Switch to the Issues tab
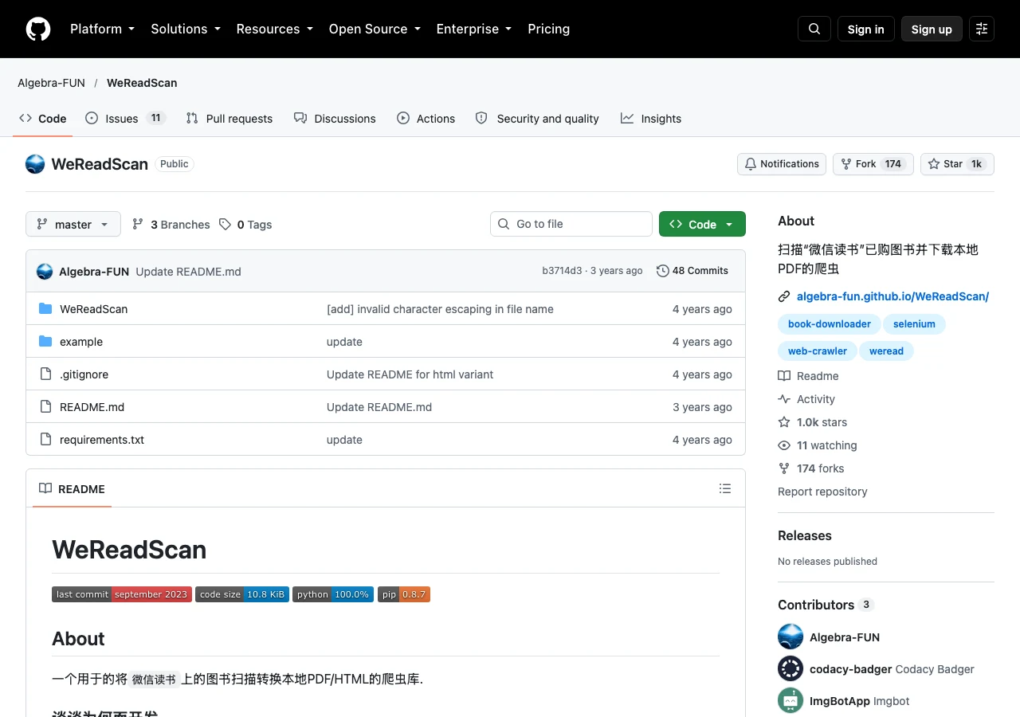Screen dimensions: 1020x717 [x=124, y=119]
